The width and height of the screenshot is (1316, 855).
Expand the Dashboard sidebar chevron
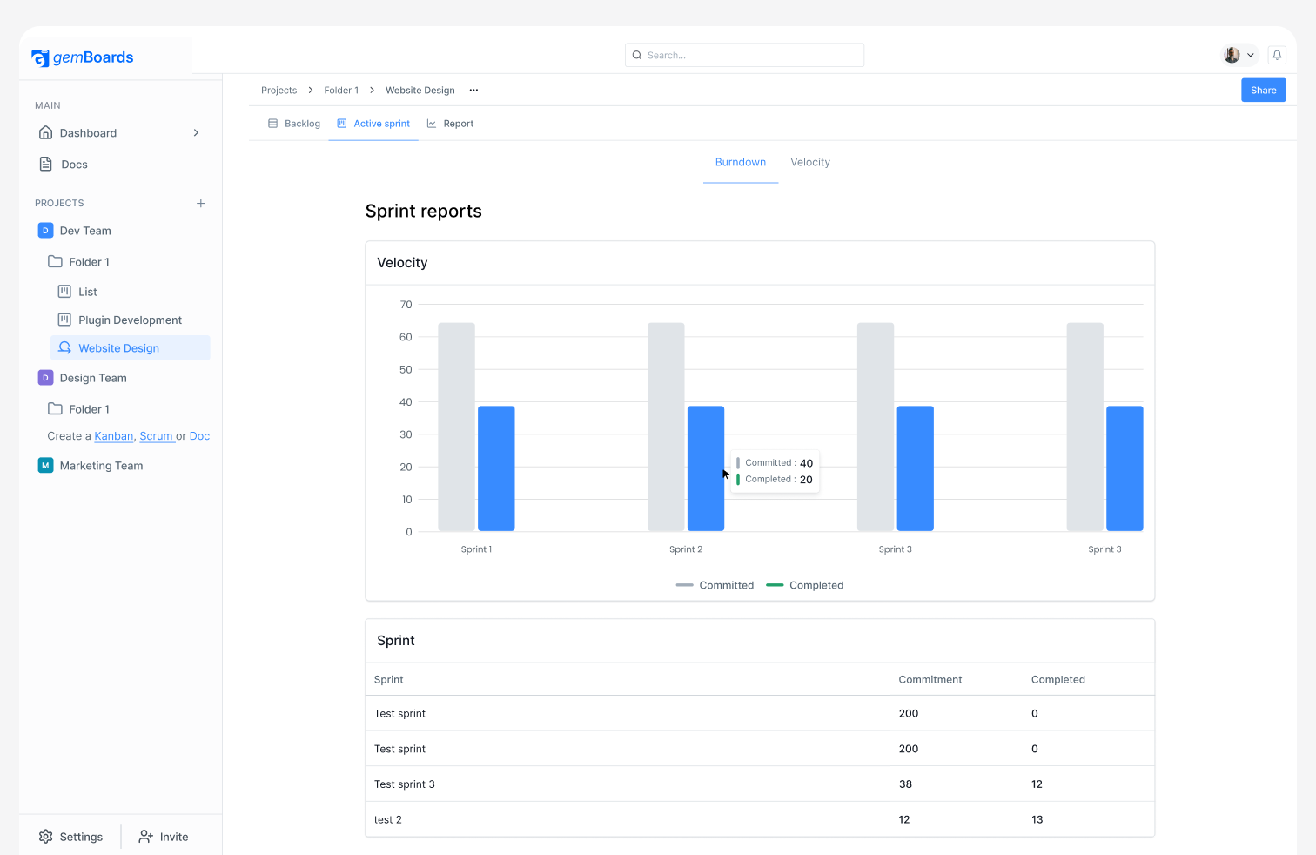(196, 132)
